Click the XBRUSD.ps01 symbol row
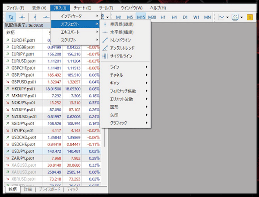Screen dimensions: 259x197 coord(53,179)
